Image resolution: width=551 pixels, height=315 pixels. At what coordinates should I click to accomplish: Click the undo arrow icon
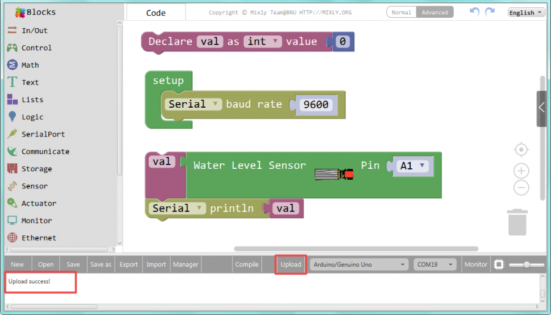point(475,12)
